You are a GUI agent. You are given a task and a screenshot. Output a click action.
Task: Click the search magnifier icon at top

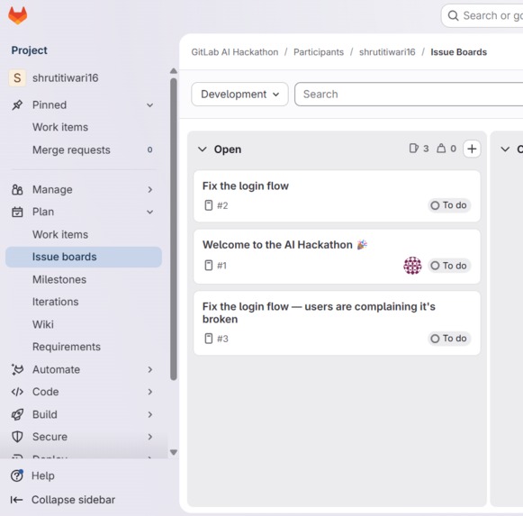453,15
